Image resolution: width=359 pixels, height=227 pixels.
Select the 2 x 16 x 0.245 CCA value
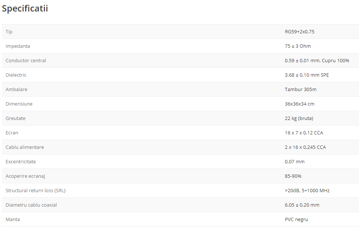click(x=305, y=147)
